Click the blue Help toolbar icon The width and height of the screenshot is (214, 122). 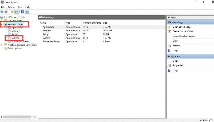tap(22, 12)
